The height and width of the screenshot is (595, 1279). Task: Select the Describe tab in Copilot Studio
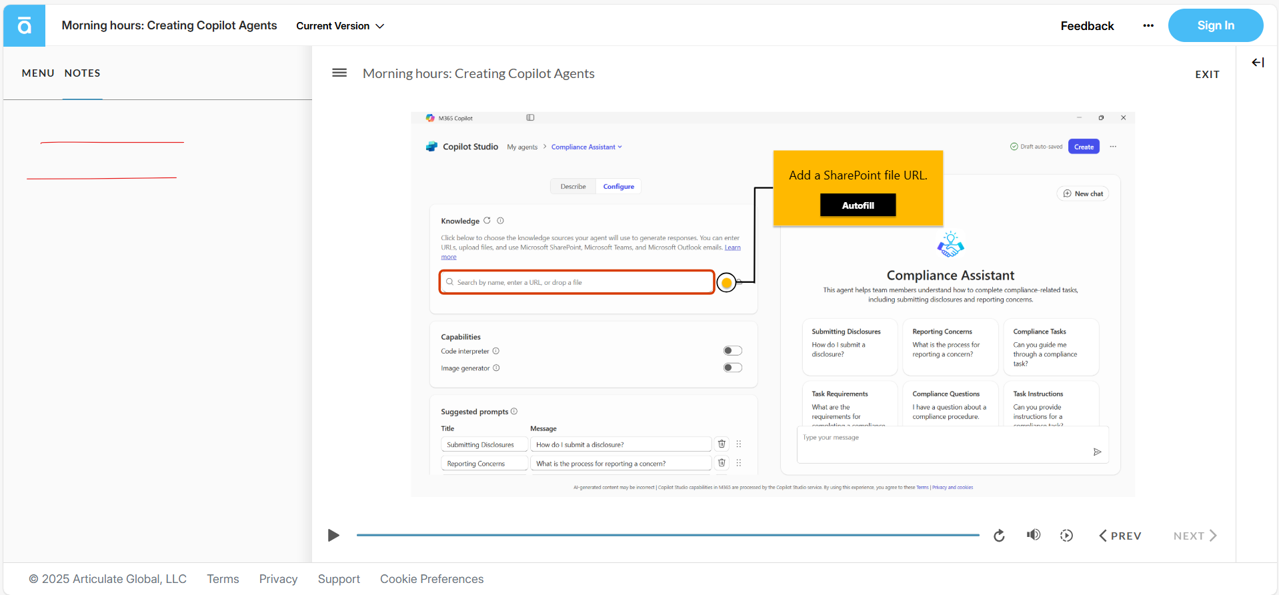tap(573, 187)
